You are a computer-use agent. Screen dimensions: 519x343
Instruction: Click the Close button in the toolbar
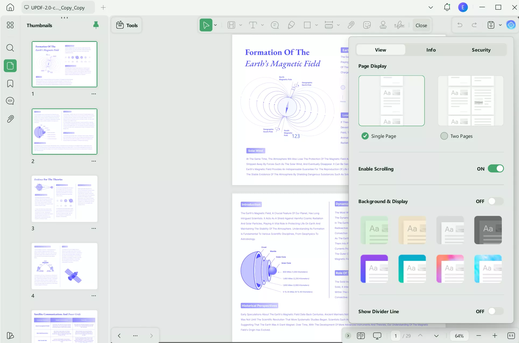click(x=421, y=25)
